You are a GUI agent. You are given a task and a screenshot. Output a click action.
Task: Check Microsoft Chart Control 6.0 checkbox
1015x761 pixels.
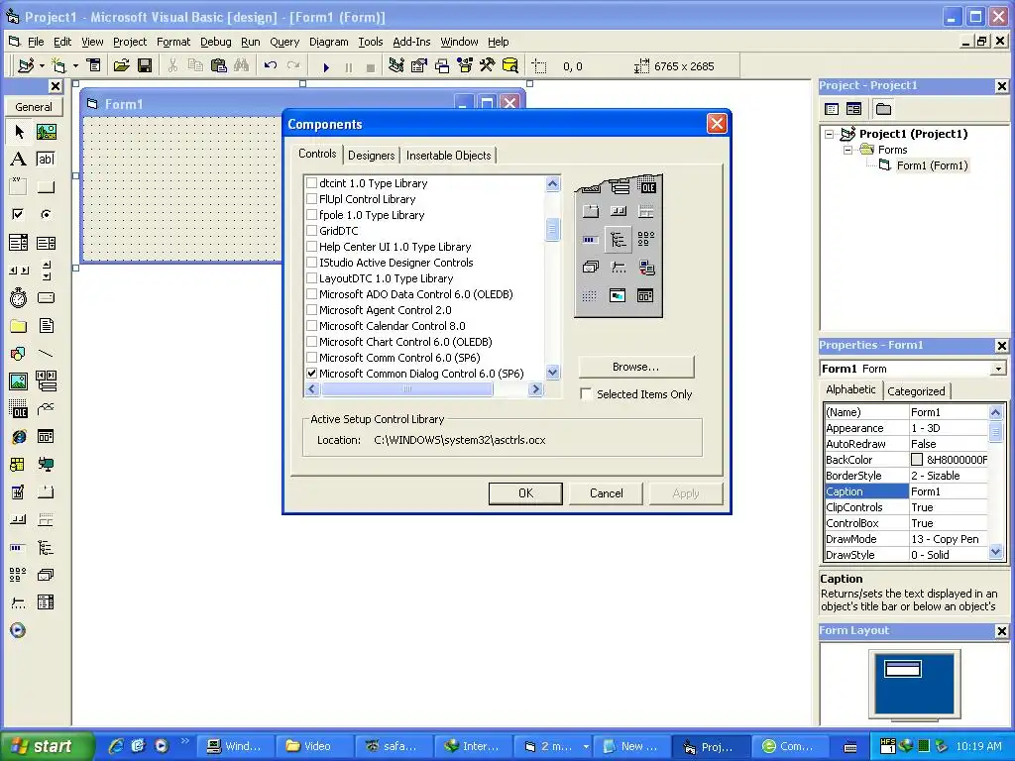click(312, 342)
